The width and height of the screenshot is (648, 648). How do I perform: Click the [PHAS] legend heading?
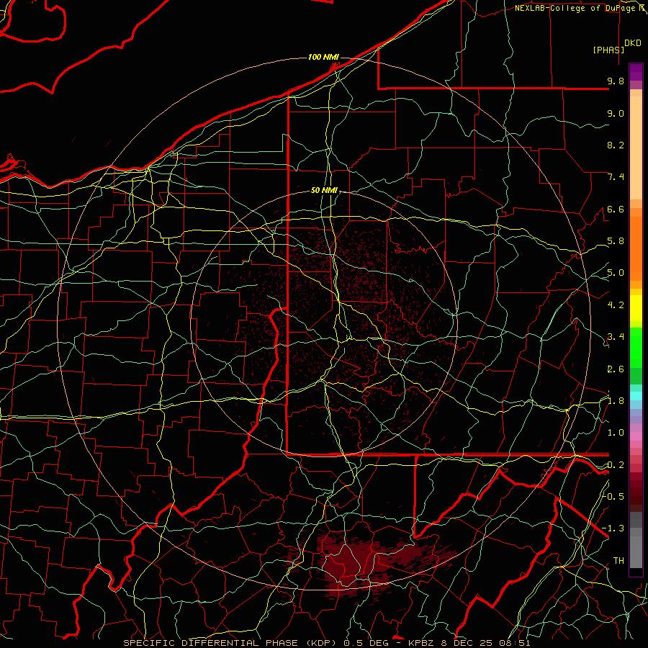pos(608,50)
